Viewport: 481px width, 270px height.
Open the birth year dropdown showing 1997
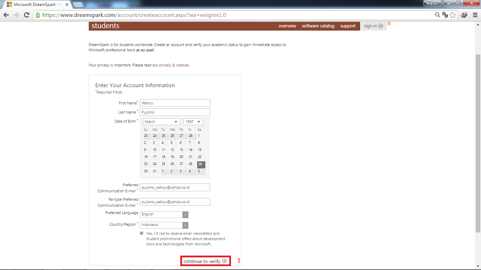pos(193,122)
